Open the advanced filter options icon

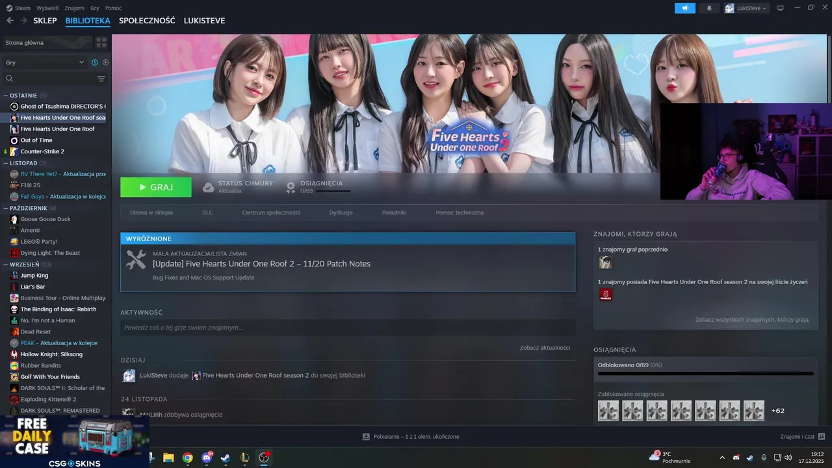(x=101, y=79)
